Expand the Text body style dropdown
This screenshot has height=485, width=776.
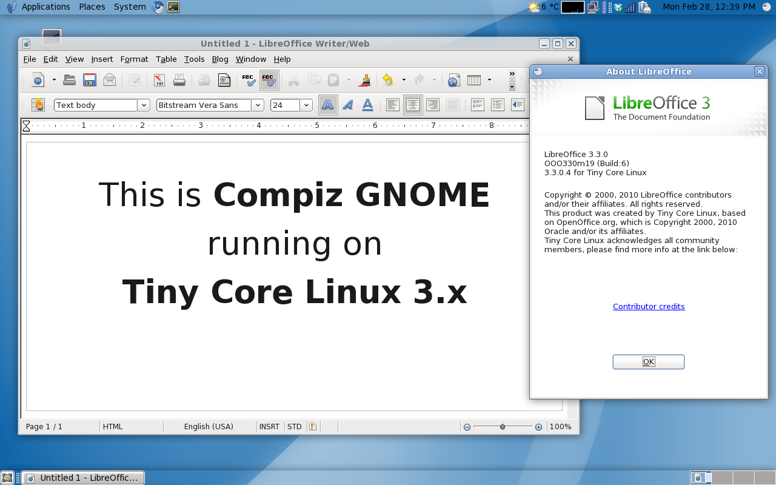tap(144, 105)
